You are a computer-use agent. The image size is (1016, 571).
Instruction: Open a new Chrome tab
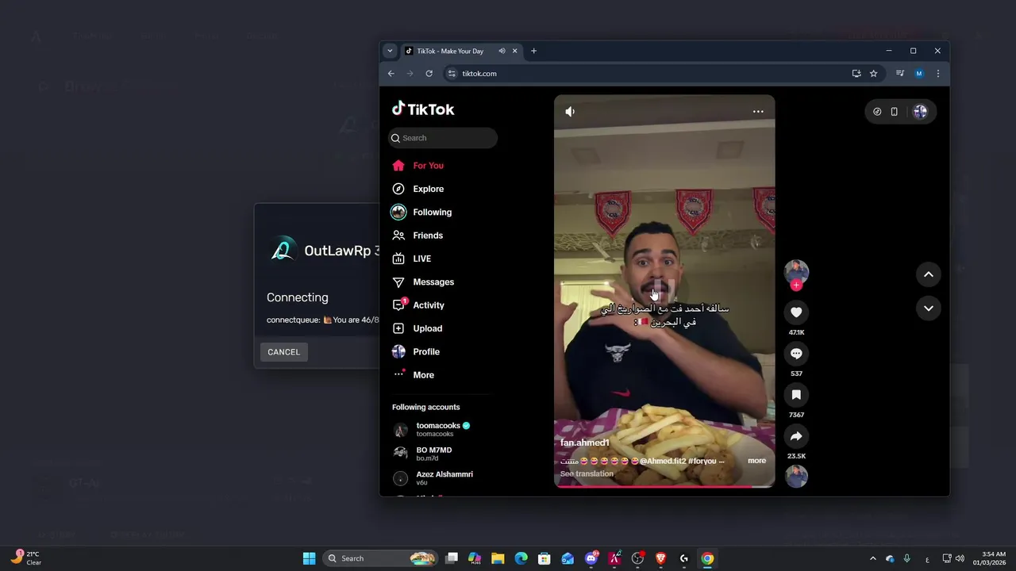(x=533, y=51)
